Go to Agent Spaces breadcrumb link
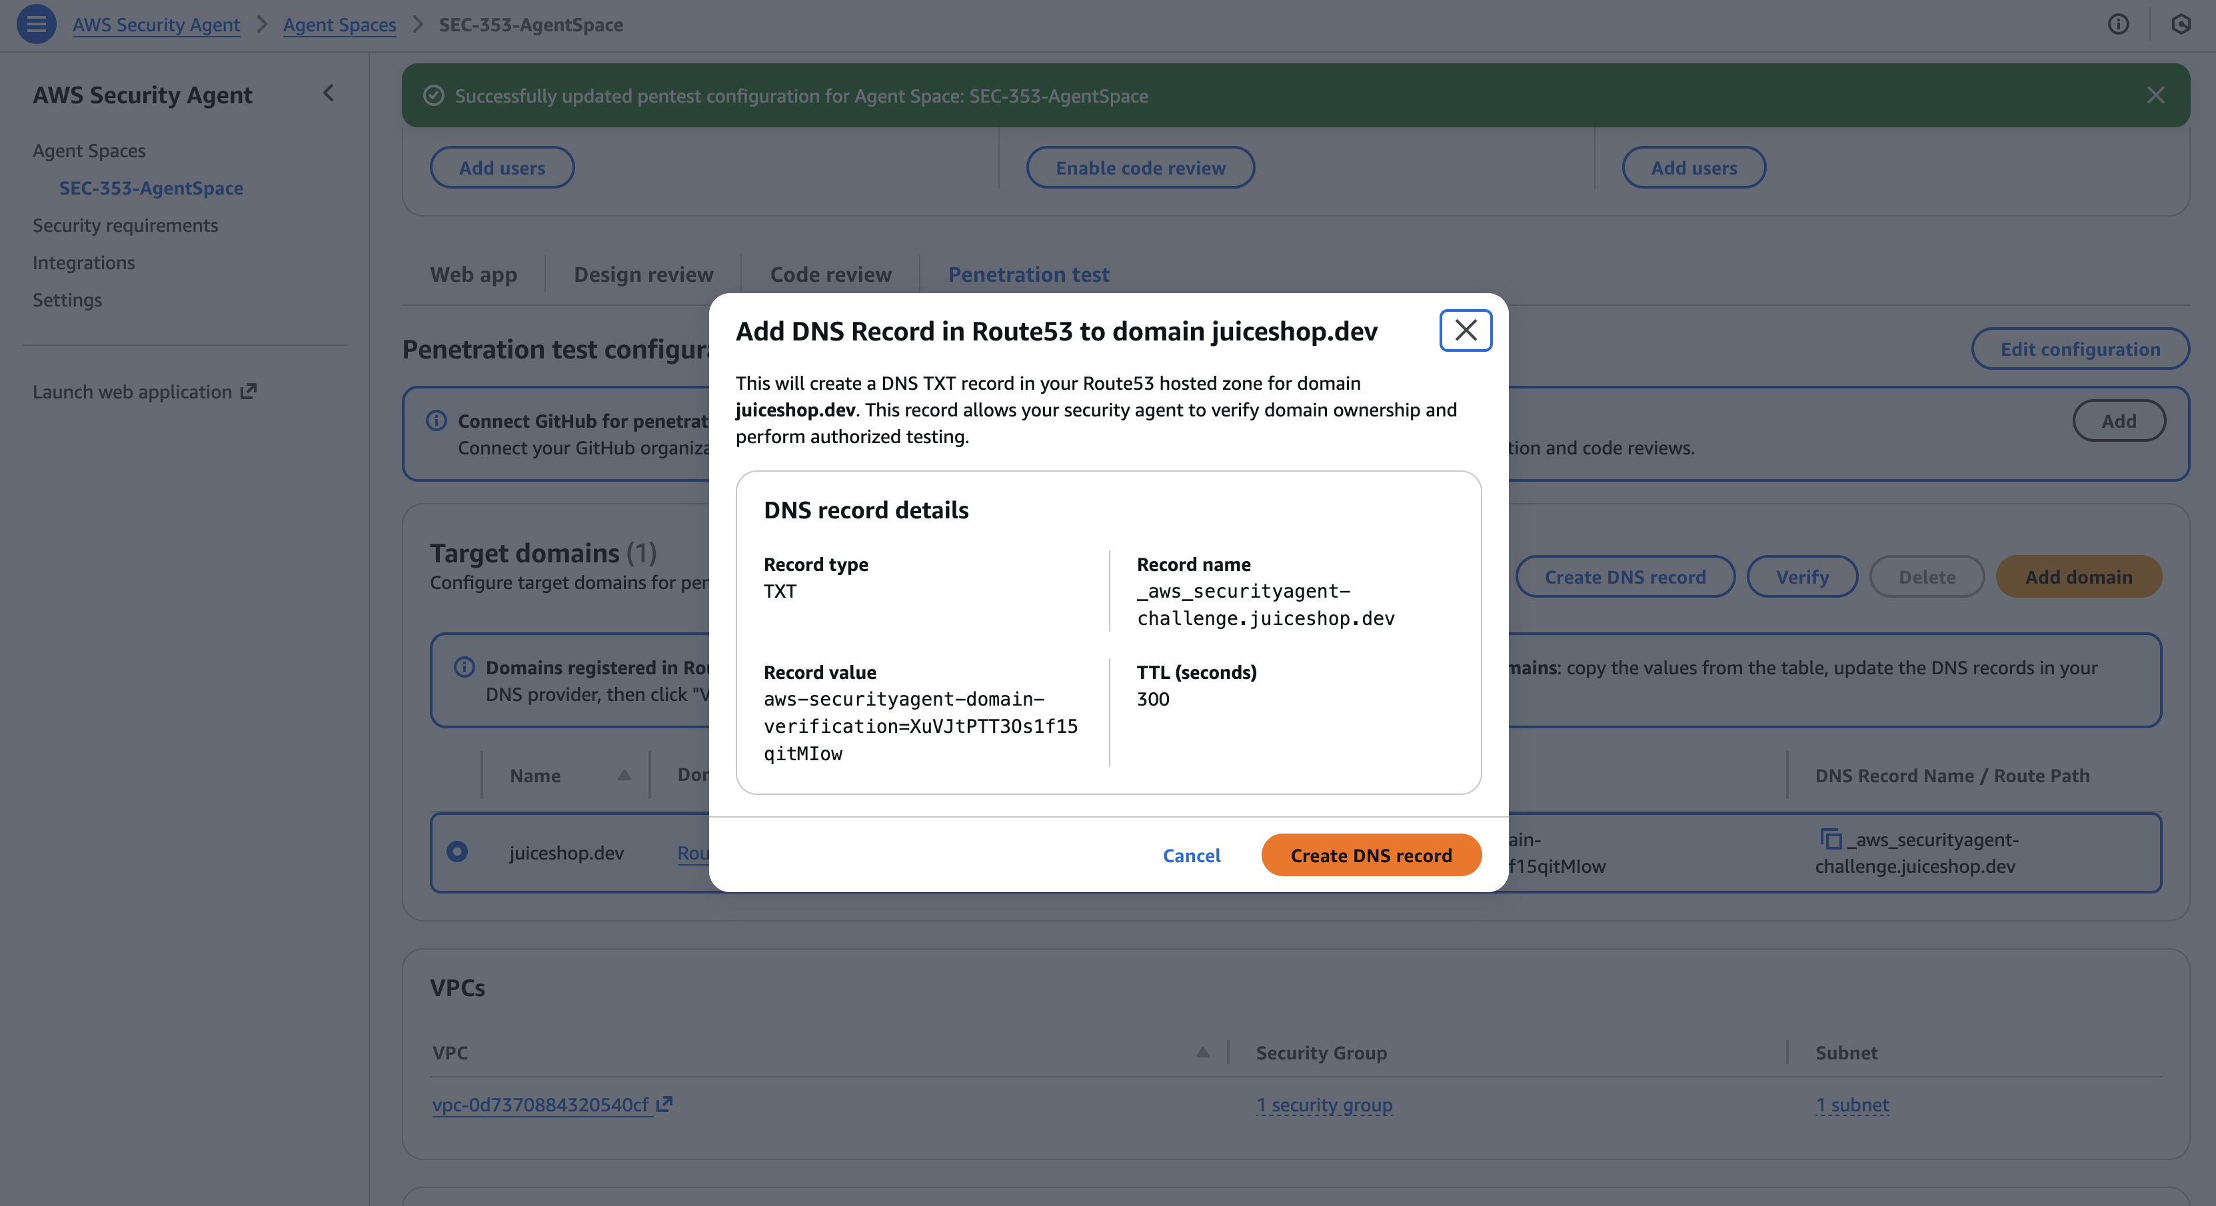Screen dimensions: 2216x1206 pos(339,24)
